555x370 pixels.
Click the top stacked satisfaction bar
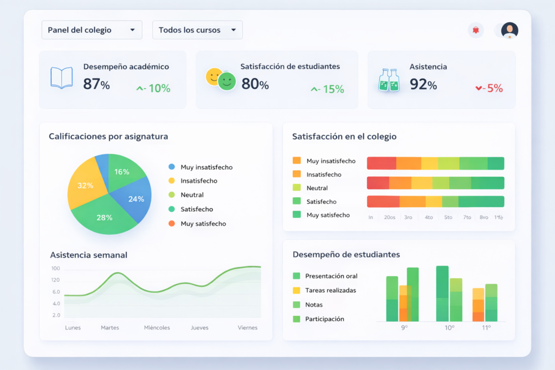coord(435,164)
